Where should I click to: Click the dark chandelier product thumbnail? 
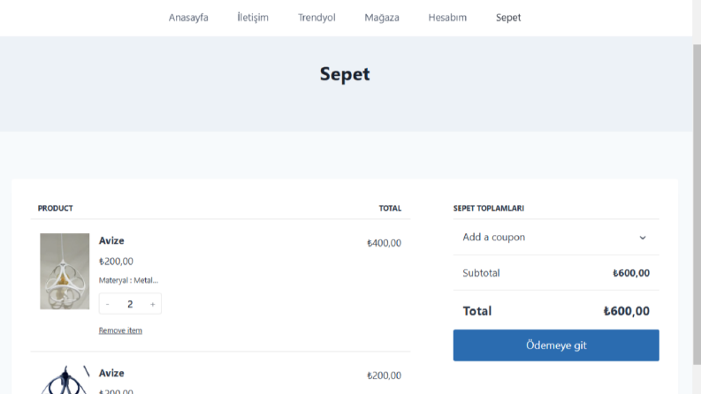tap(65, 380)
